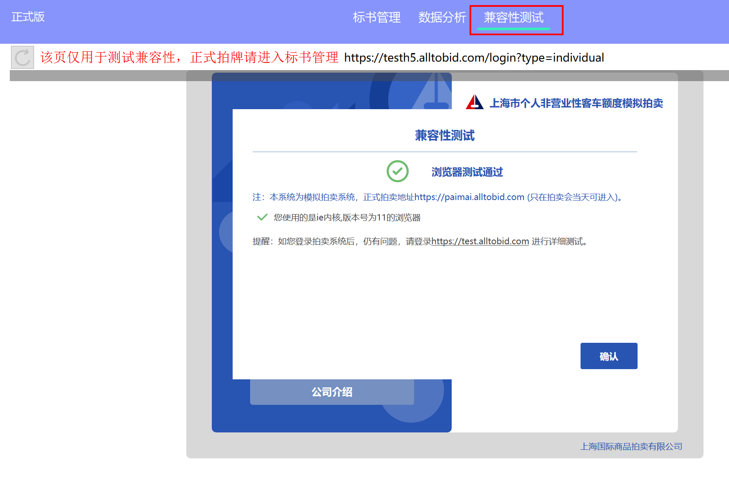Image resolution: width=729 pixels, height=480 pixels.
Task: Click the 公司介绍 button
Action: click(332, 392)
